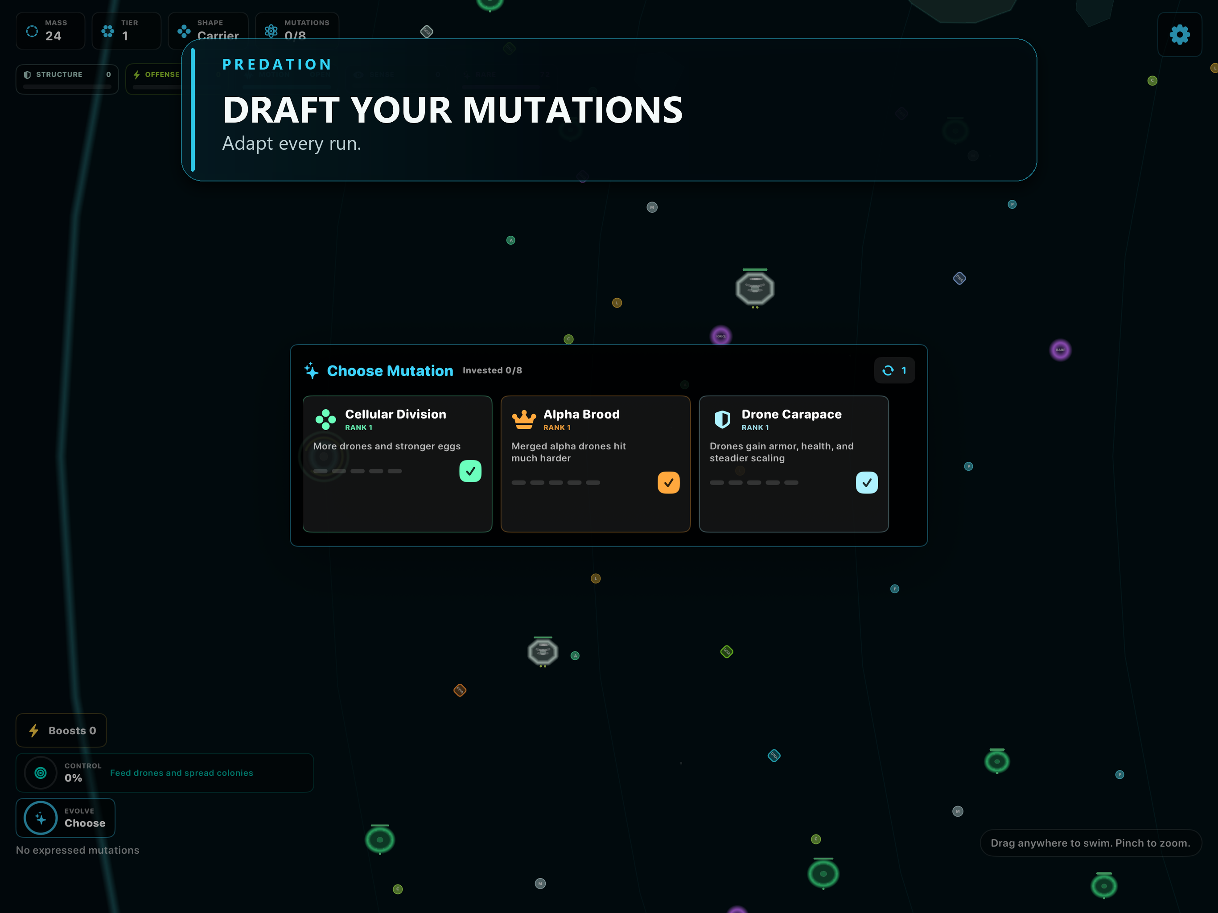Click 'No expressed mutations' text
Image resolution: width=1218 pixels, height=913 pixels.
point(78,850)
